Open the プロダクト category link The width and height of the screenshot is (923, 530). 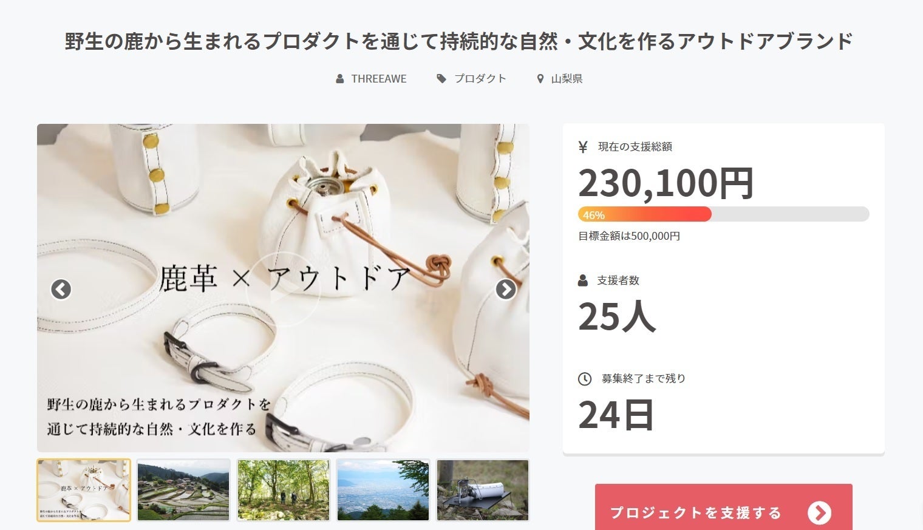[480, 79]
